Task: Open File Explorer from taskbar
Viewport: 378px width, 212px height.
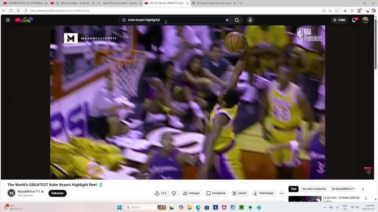Action: tap(190, 207)
